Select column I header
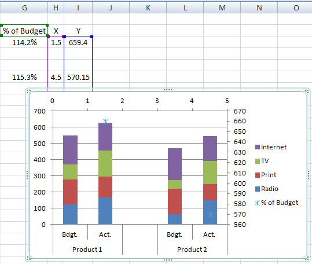 coord(78,8)
